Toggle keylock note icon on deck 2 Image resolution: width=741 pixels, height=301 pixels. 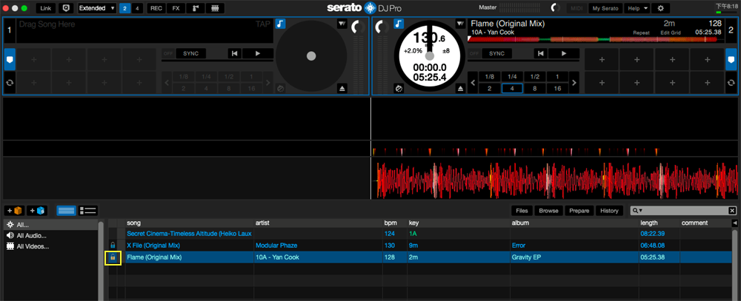[399, 24]
